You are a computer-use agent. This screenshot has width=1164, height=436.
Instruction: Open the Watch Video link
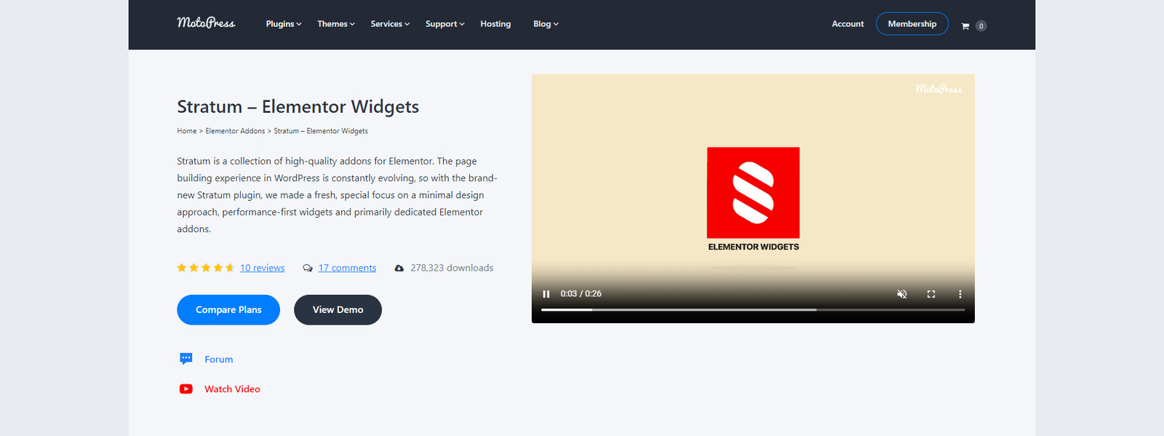click(x=232, y=389)
